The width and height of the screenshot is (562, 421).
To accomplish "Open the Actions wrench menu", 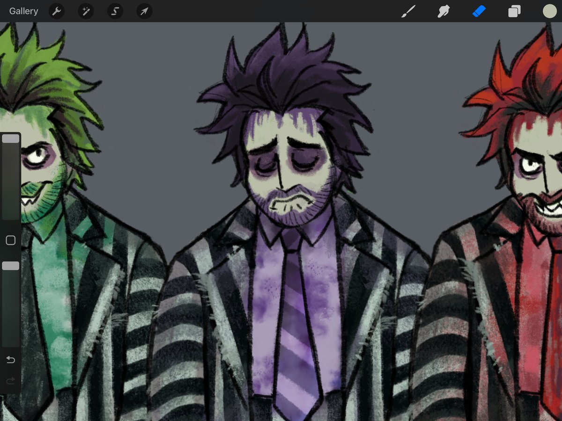I will pos(56,11).
